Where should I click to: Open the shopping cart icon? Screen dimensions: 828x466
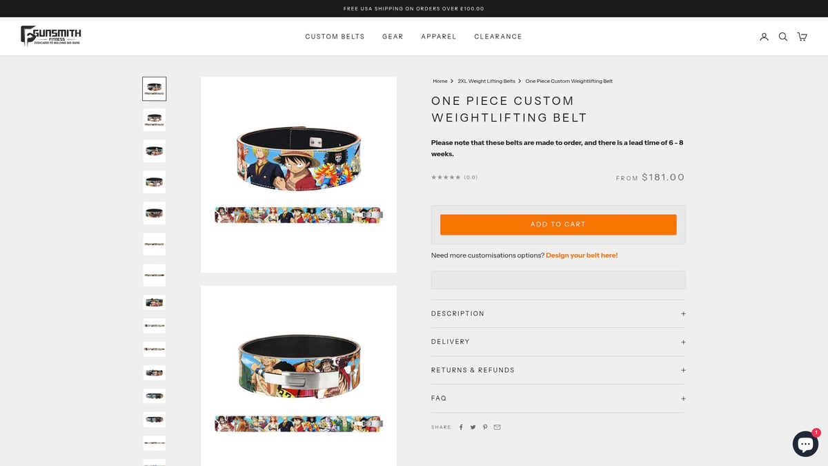tap(802, 37)
